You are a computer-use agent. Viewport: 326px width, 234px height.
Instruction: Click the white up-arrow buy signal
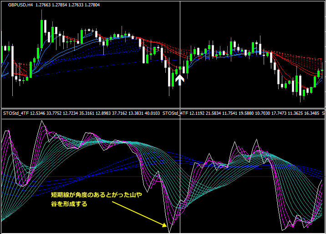180,80
